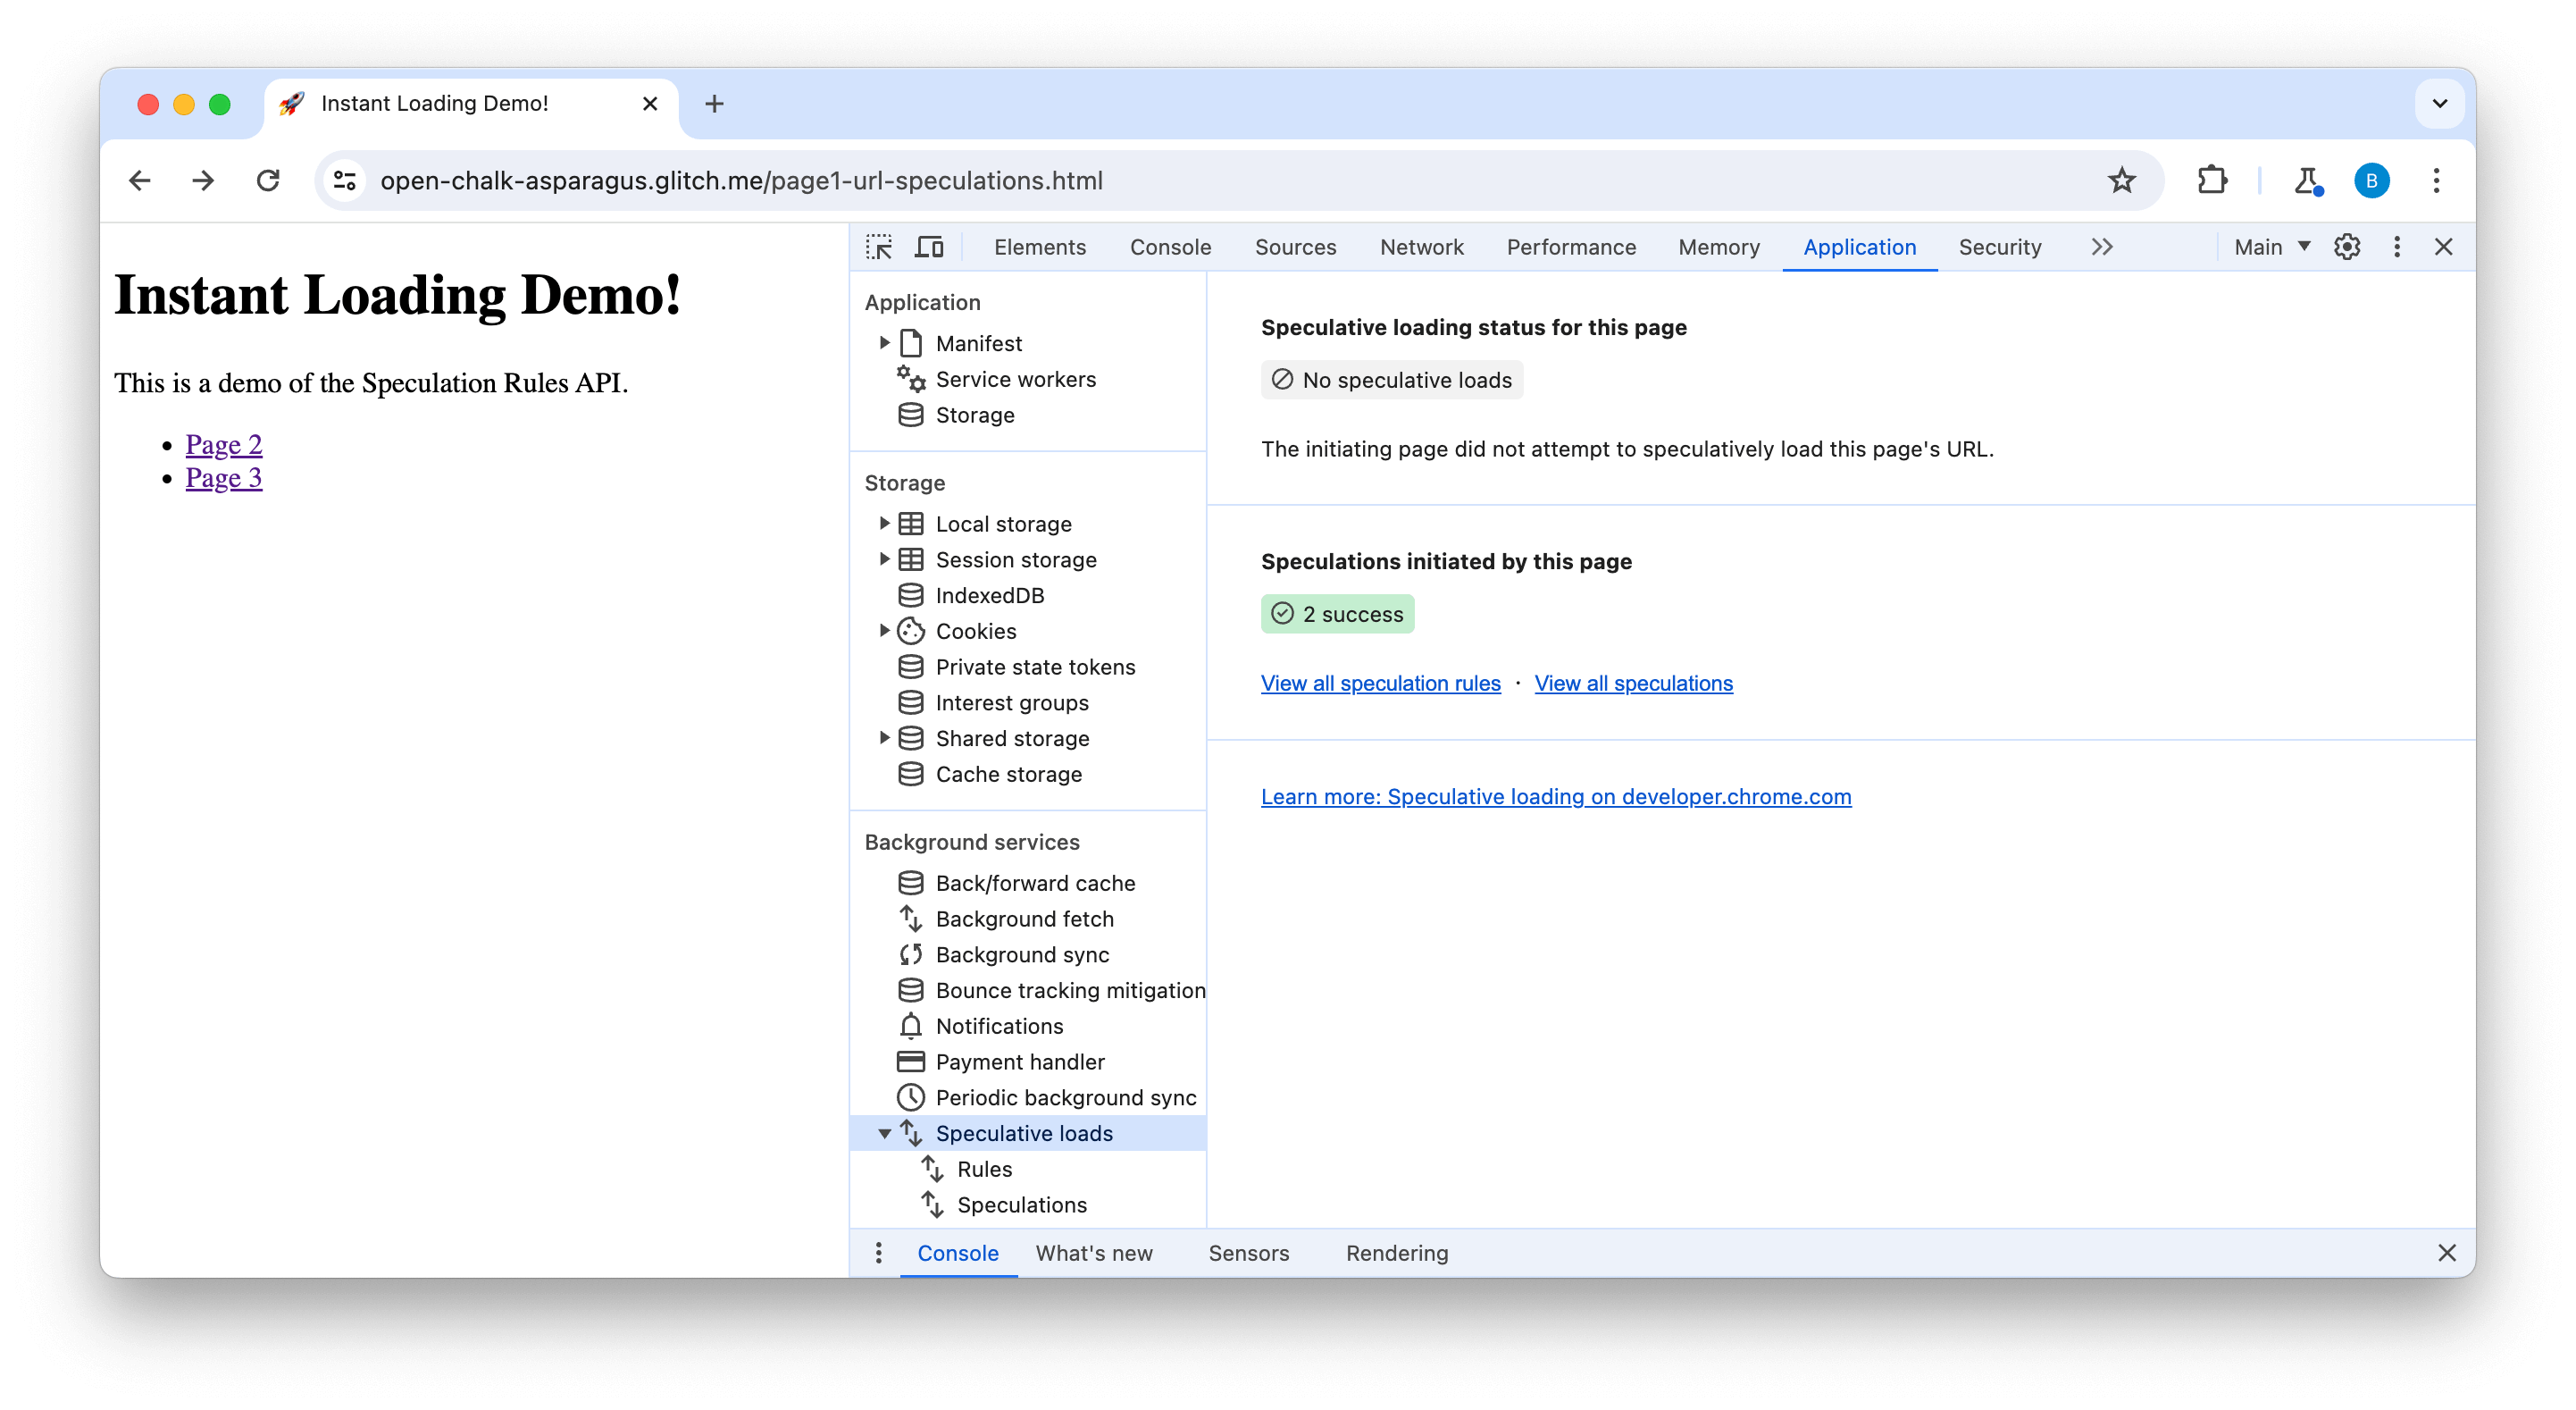
Task: Click the Notifications icon in sidebar
Action: (x=913, y=1025)
